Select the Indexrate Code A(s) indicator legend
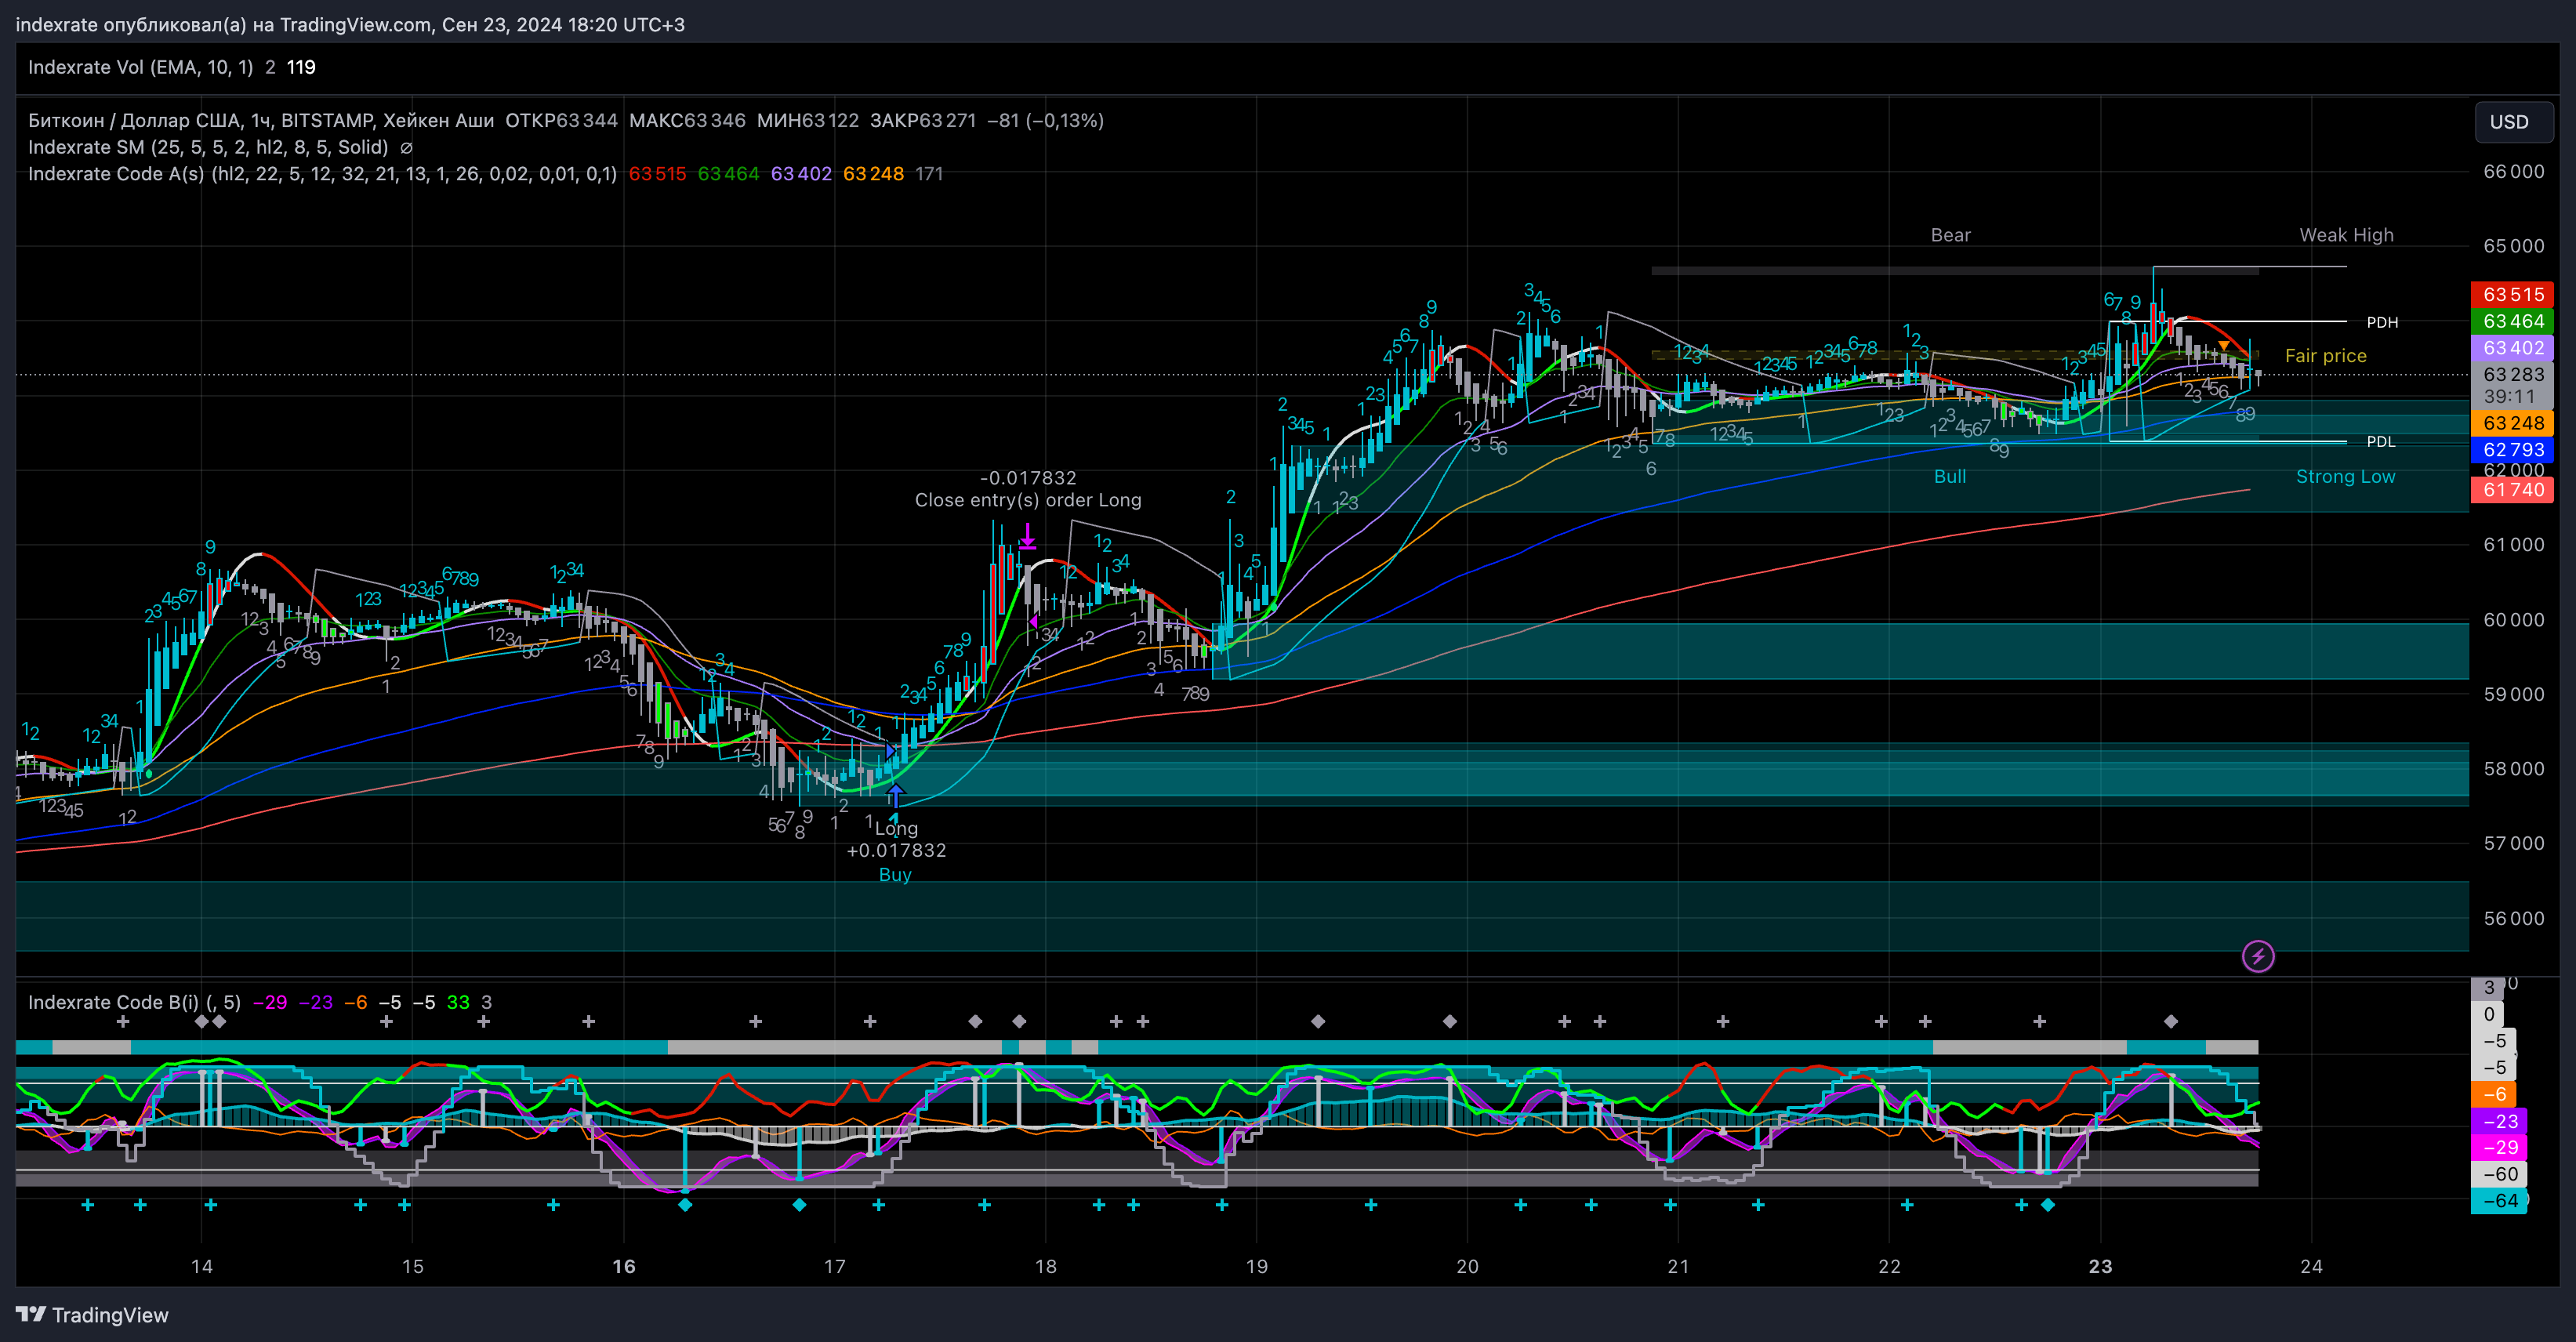Image resolution: width=2576 pixels, height=1342 pixels. pyautogui.click(x=322, y=174)
